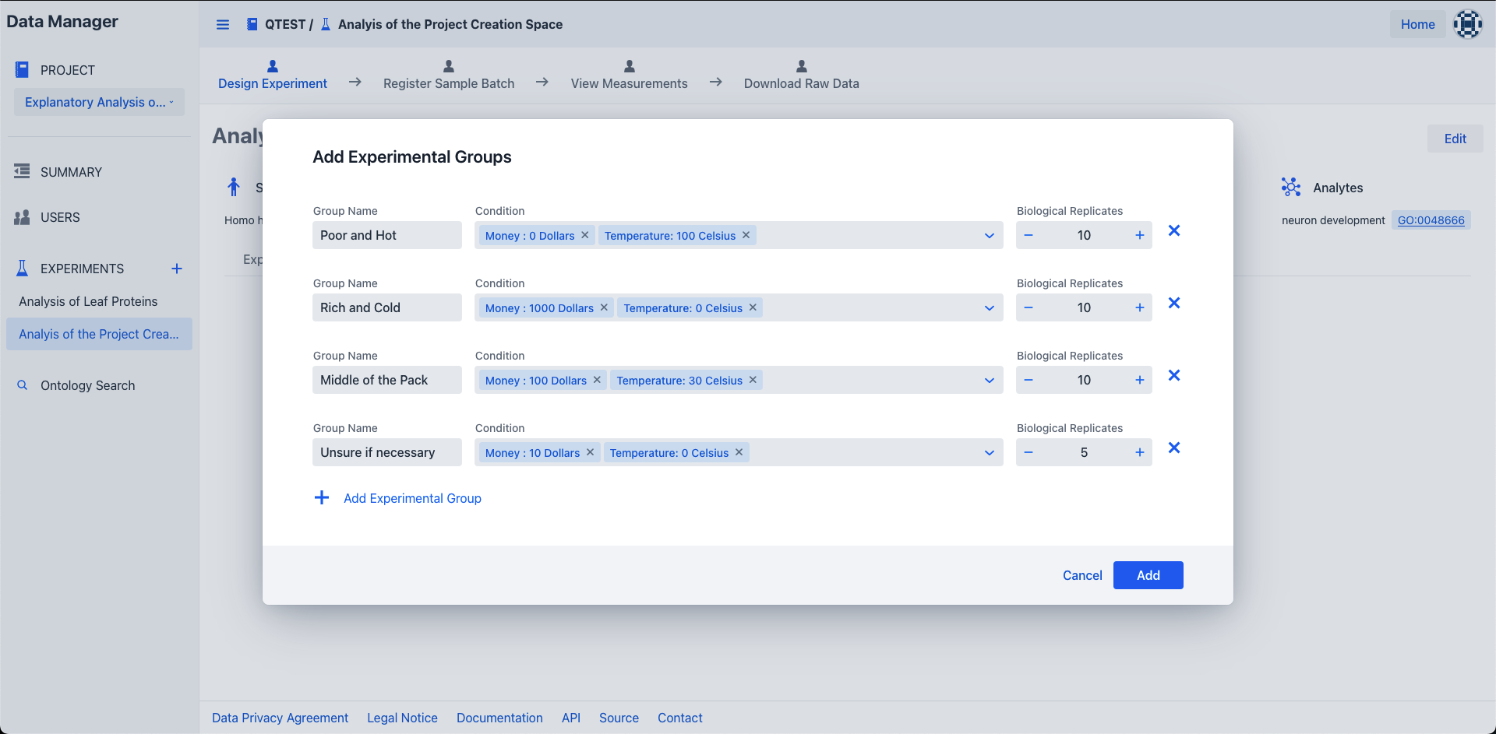Increase replicates for Poor and Hot

[x=1139, y=235]
